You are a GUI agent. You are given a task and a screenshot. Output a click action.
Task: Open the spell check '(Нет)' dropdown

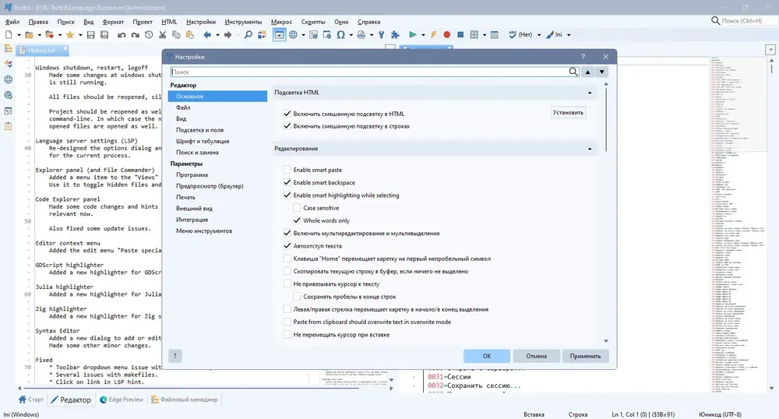coord(538,35)
